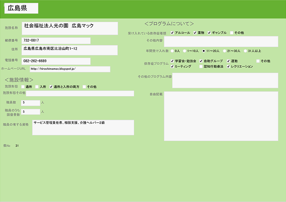Toggle the 通所と入所の両方 checkbox
The height and width of the screenshot is (202, 286).
tap(51, 87)
